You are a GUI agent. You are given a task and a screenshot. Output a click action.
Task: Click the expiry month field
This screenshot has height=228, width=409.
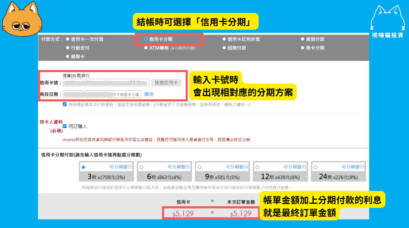[x=73, y=94]
